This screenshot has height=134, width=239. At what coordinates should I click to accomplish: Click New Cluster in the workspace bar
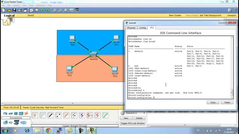[x=175, y=15]
